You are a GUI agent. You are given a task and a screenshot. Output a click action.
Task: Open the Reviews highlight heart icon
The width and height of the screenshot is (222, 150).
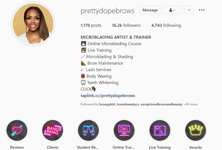point(17,130)
